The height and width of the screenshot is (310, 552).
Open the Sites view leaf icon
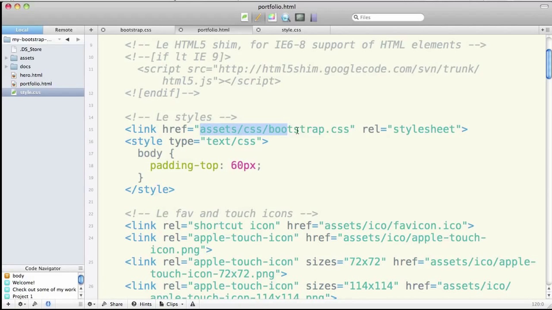244,18
